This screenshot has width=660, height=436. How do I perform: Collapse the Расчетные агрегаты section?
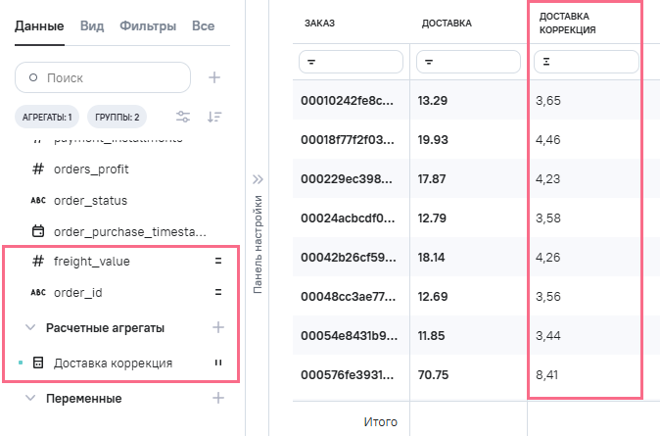[x=30, y=327]
